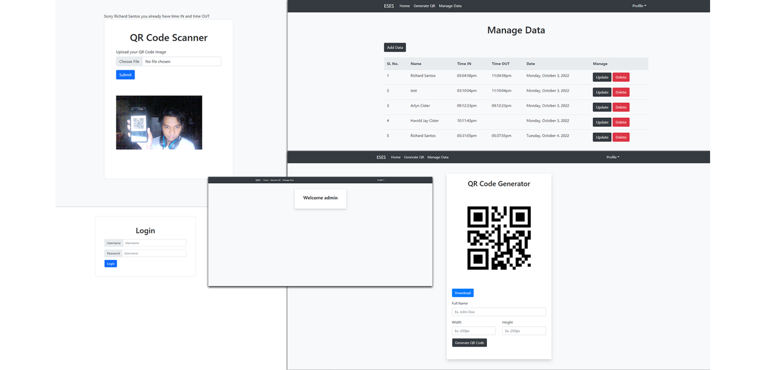The image size is (766, 370).
Task: Download the generated QR code
Action: click(463, 293)
